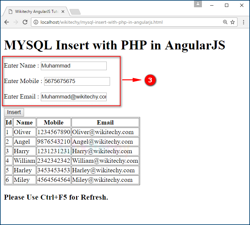Click the page info icon in address bar
This screenshot has width=250, height=225.
tap(36, 22)
